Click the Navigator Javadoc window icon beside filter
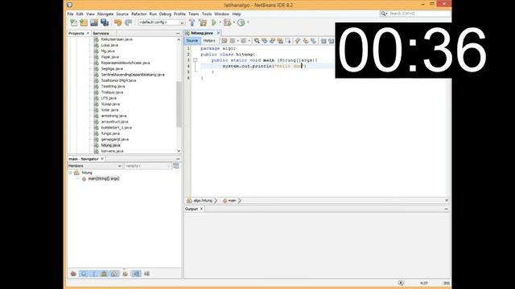The height and width of the screenshot is (289, 515). point(176,166)
